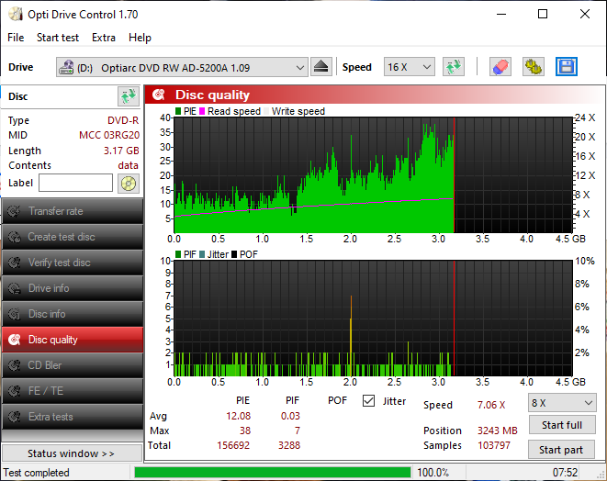
Task: Select the FE / TE test
Action: pyautogui.click(x=73, y=391)
